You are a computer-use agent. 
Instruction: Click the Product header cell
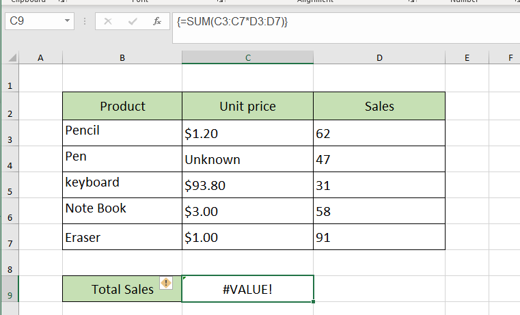(122, 106)
